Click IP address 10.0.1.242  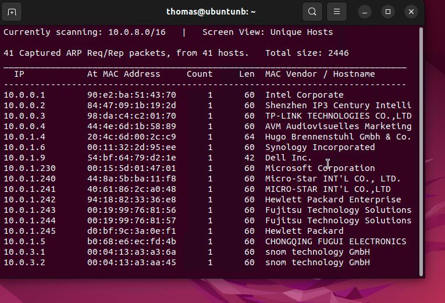click(30, 199)
